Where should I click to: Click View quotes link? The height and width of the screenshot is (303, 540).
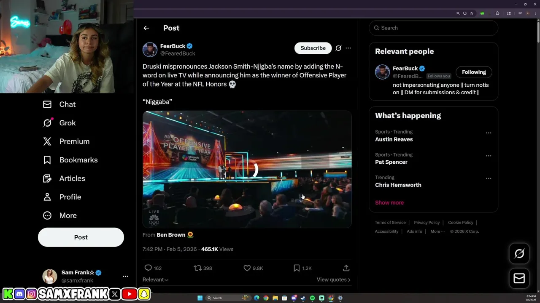(333, 279)
